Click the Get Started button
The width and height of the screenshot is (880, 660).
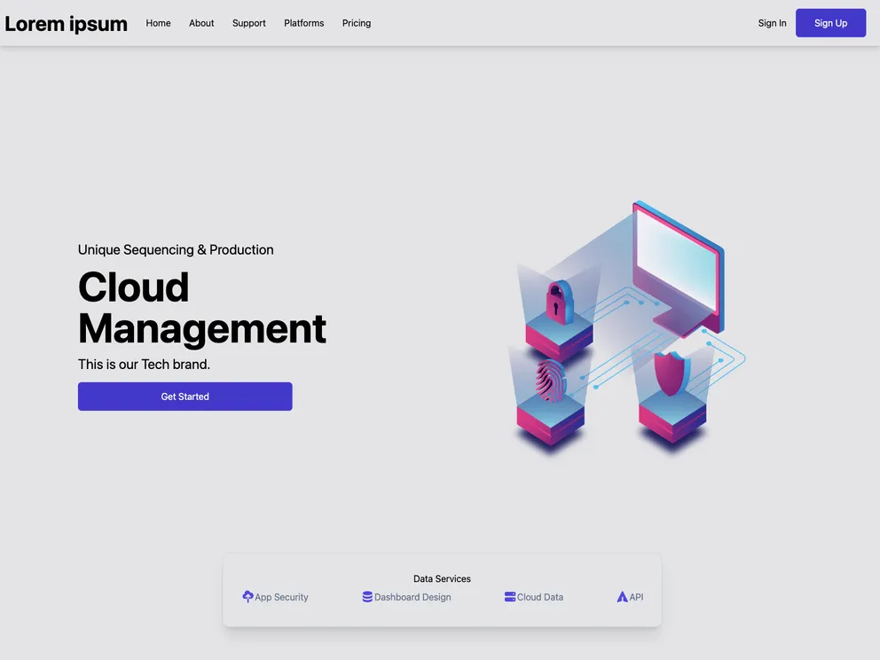185,396
